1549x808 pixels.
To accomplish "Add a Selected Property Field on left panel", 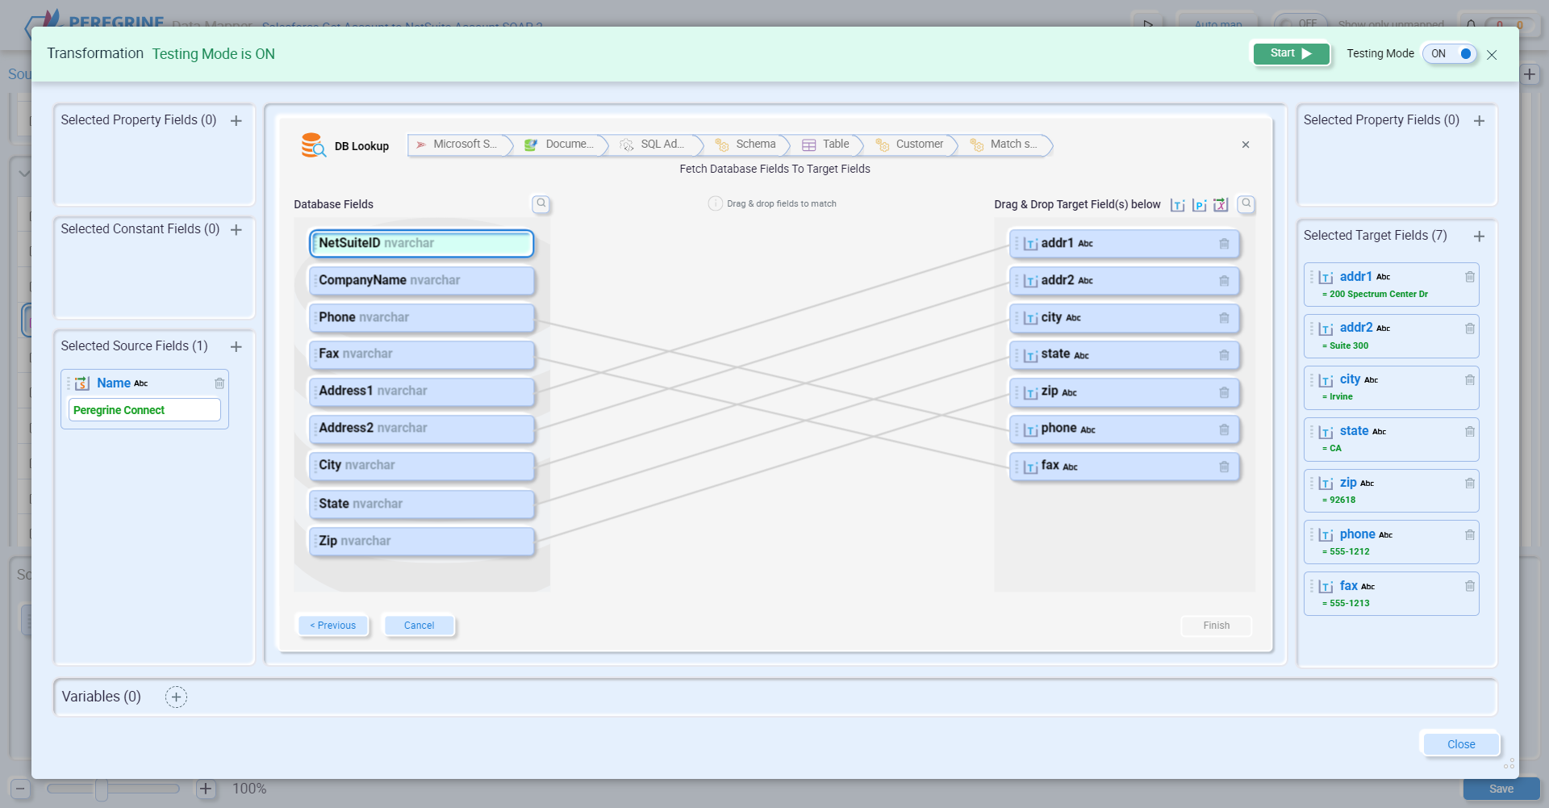I will pyautogui.click(x=236, y=121).
